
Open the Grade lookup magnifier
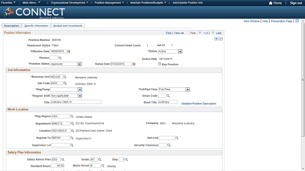(100, 160)
